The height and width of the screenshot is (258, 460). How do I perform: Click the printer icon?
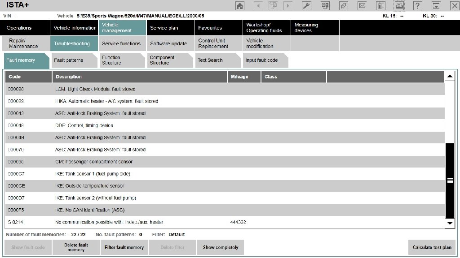coord(399,5)
